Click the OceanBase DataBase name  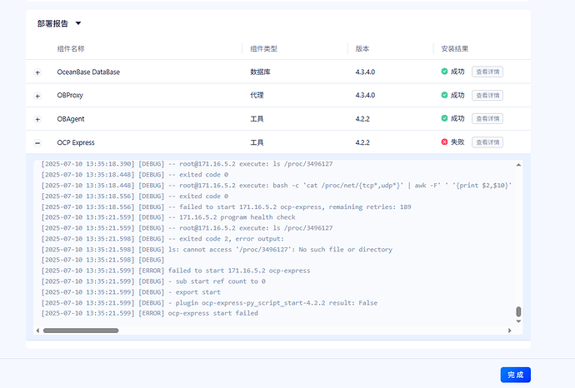88,72
